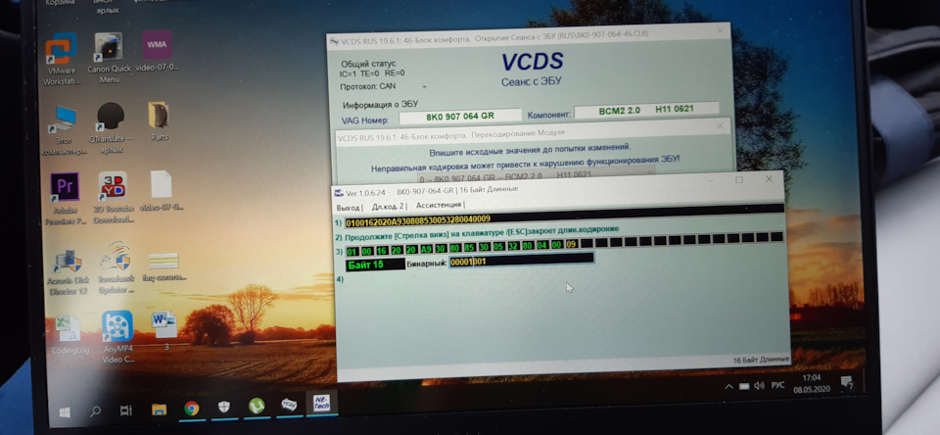Click the taskbar search magnifier

[95, 411]
